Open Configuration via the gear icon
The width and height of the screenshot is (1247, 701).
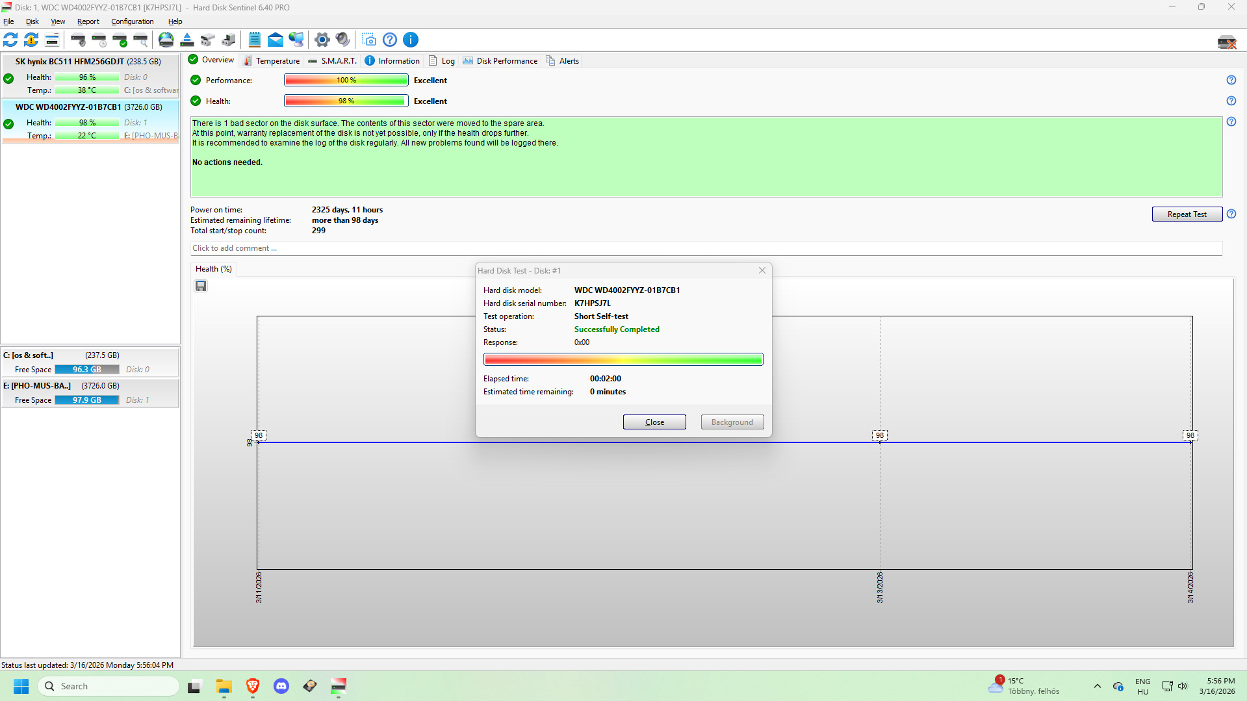[322, 40]
